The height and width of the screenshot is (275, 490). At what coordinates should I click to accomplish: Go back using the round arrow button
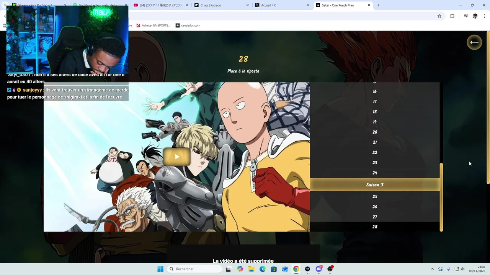coord(474,42)
